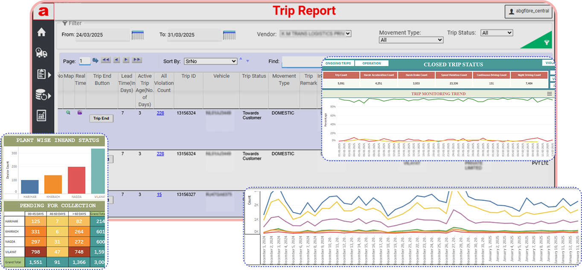
Task: Open the truck tracking sidebar icon
Action: click(x=42, y=52)
